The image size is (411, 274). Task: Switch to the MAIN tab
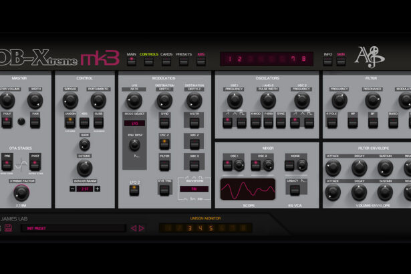click(132, 61)
